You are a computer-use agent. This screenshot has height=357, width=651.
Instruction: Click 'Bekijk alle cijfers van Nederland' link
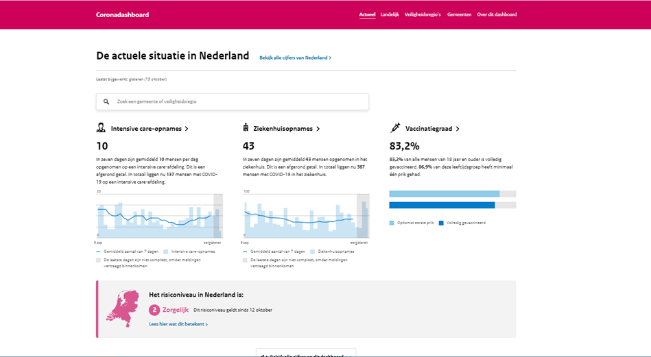(295, 58)
